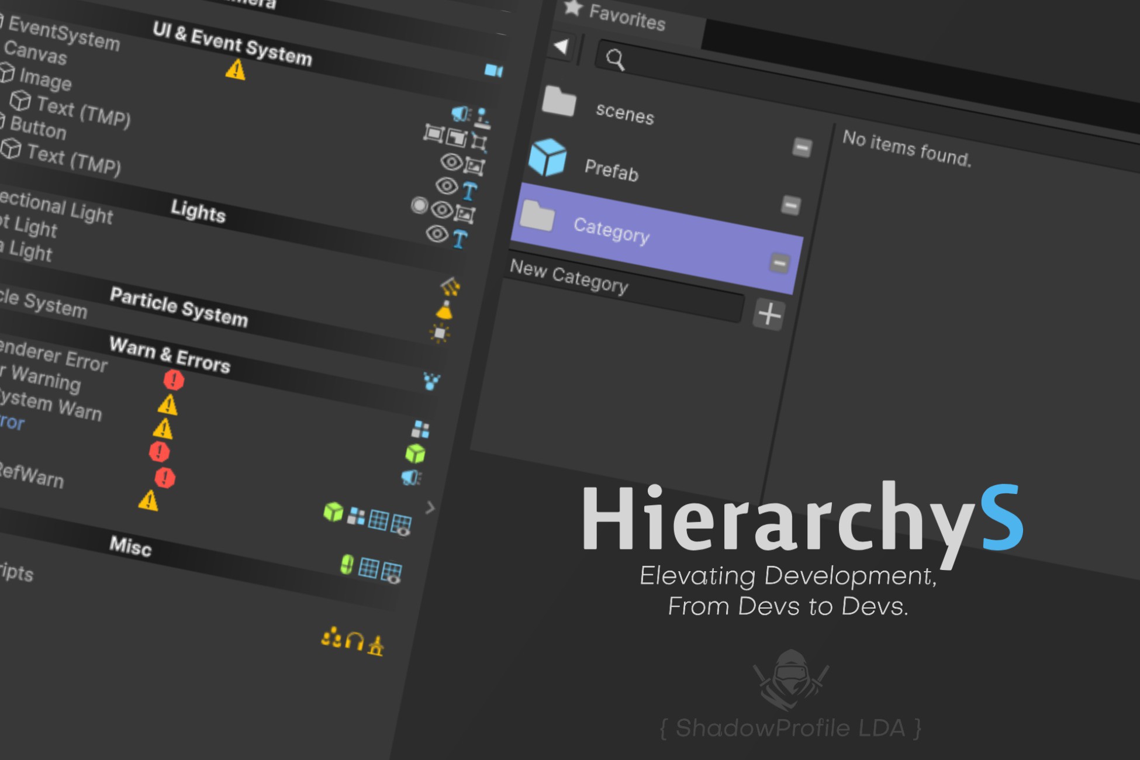The width and height of the screenshot is (1140, 760).
Task: Click the minus button on Category row
Action: click(779, 263)
